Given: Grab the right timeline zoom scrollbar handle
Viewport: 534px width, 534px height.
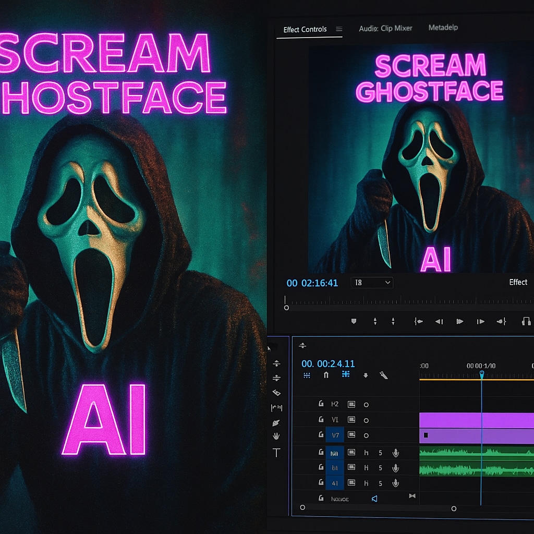Looking at the screenshot, I should (454, 508).
